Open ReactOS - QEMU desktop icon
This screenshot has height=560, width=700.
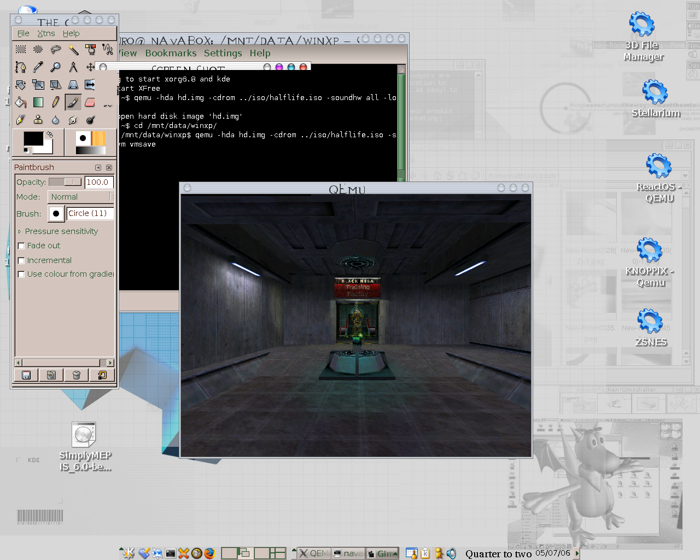659,178
